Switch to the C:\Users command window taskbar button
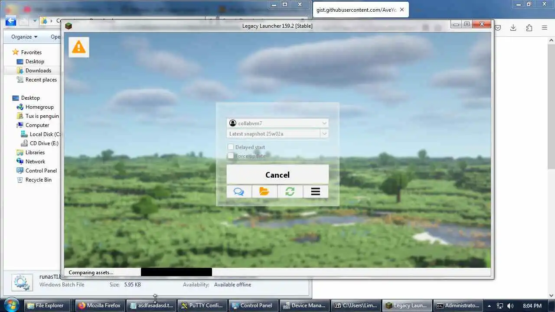Viewport: 555px width, 312px height. point(356,305)
